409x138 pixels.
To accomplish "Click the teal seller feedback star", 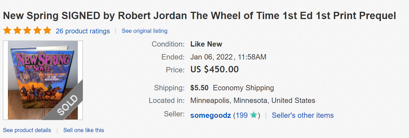I will [x=254, y=115].
